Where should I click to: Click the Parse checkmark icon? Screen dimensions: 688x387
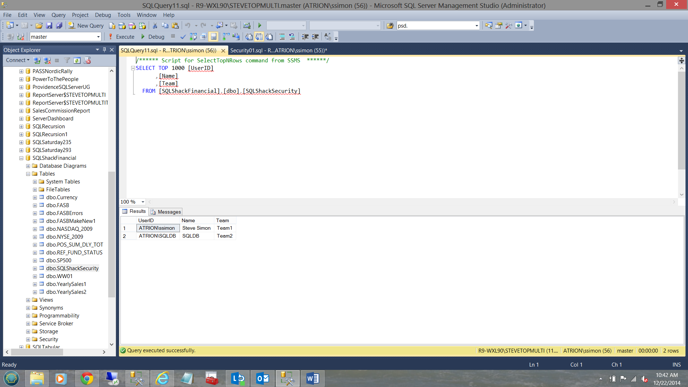click(x=183, y=37)
